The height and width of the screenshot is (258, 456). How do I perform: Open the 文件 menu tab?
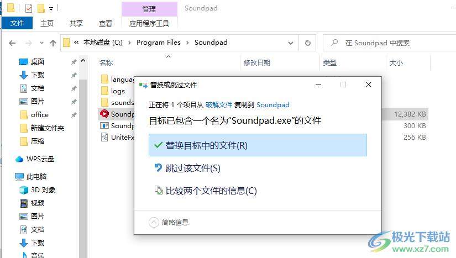click(17, 23)
